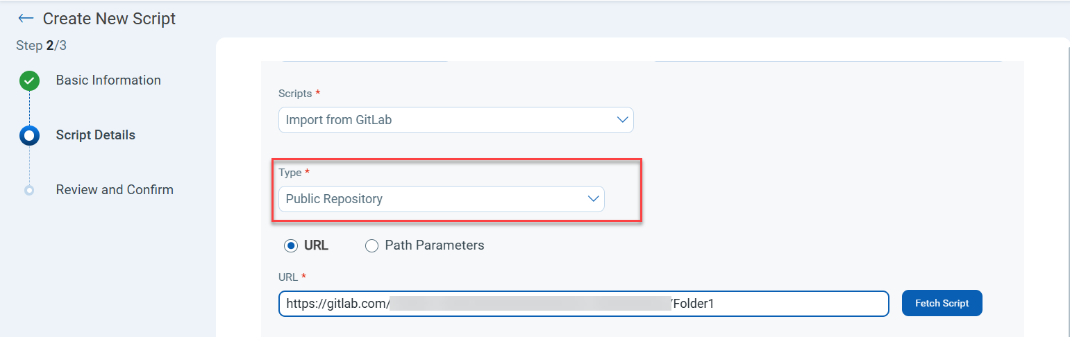Viewport: 1070px width, 337px height.
Task: Click the chevron arrow in Scripts dropdown
Action: pos(622,120)
